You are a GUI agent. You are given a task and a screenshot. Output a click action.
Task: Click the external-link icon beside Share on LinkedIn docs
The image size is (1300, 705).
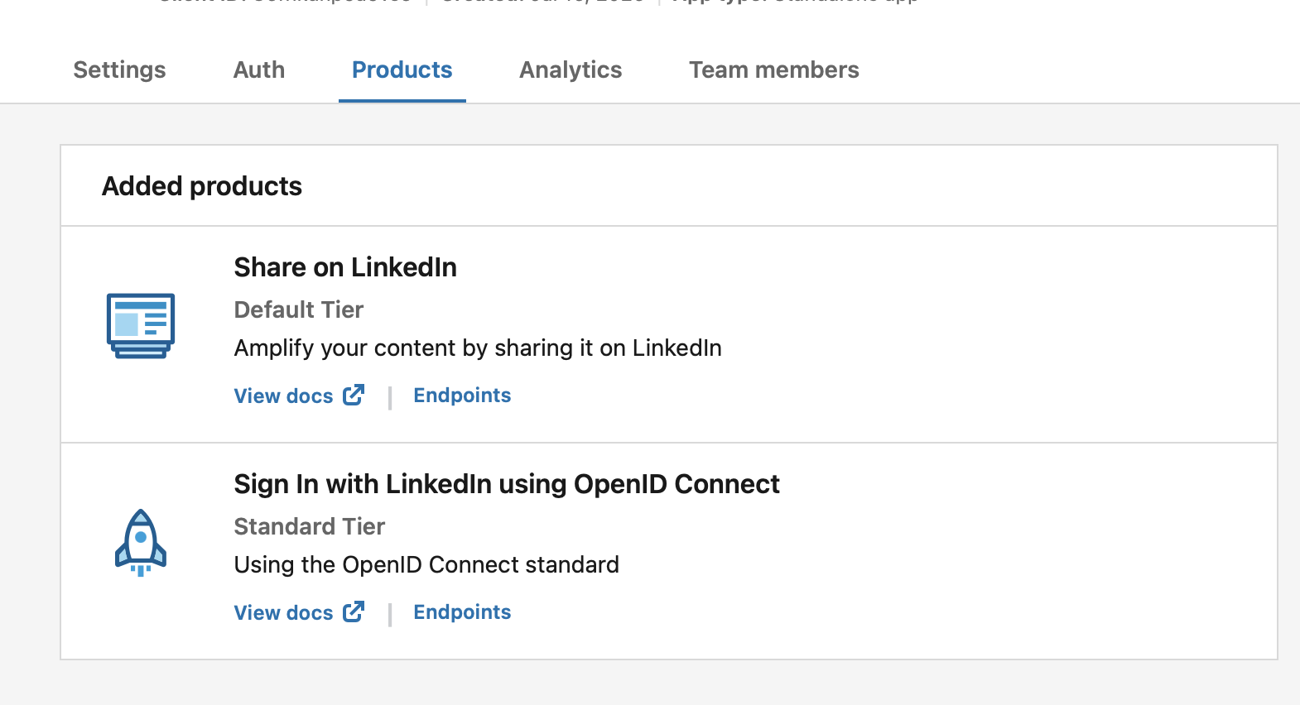click(x=354, y=395)
